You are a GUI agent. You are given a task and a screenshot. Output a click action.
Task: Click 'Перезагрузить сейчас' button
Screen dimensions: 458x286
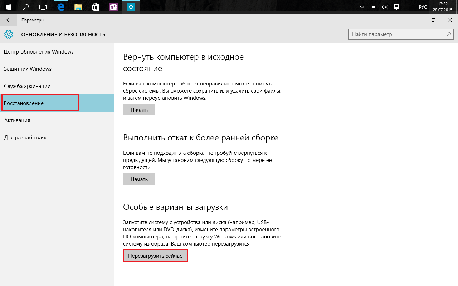(x=155, y=256)
